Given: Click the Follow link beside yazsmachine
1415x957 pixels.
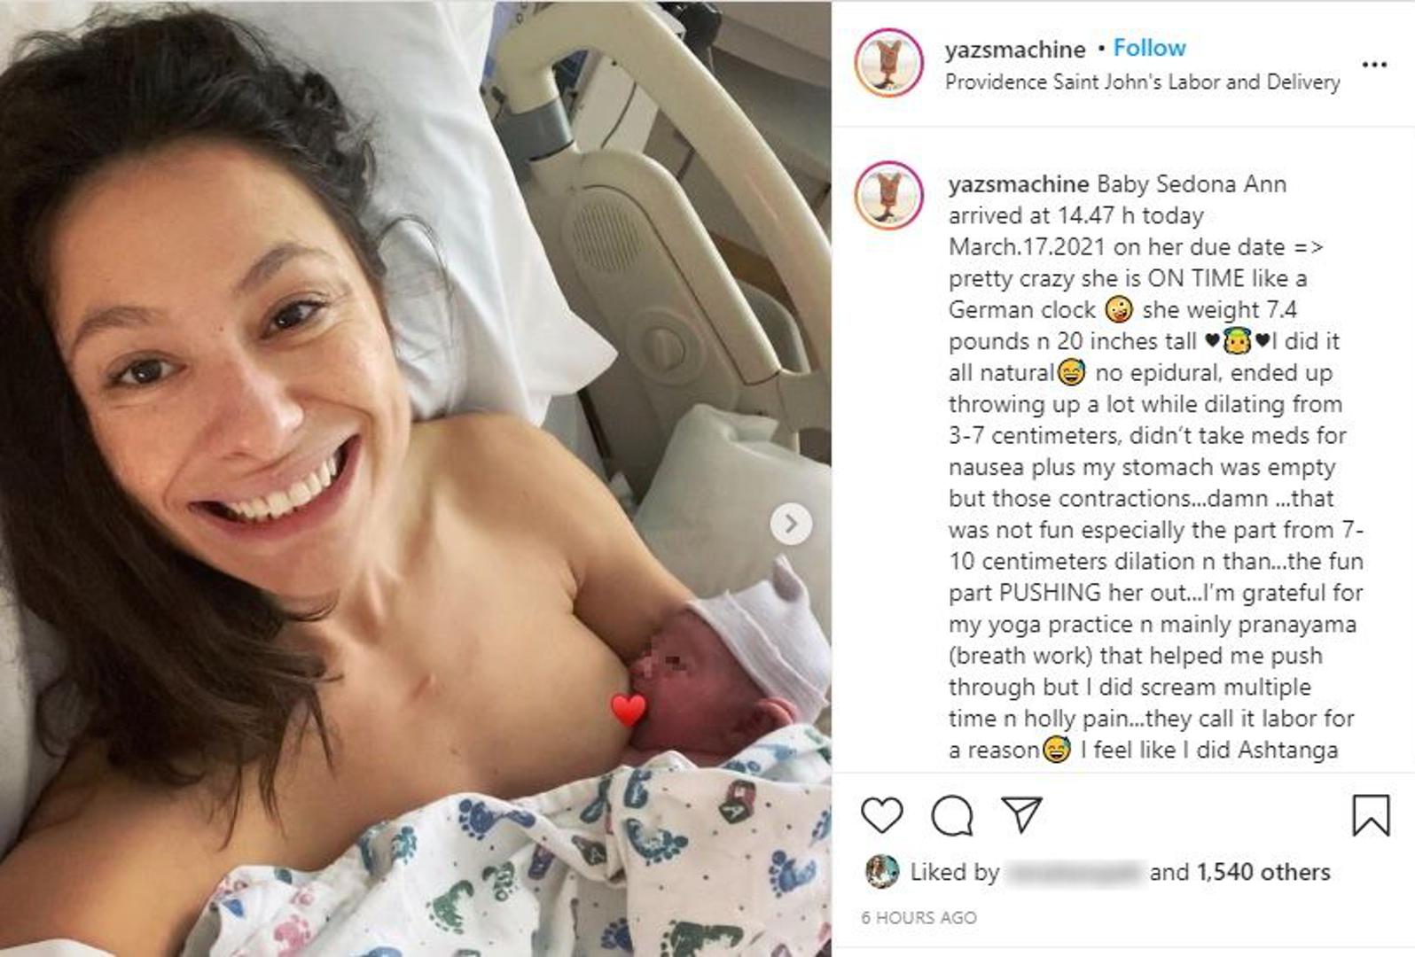Looking at the screenshot, I should (1149, 48).
